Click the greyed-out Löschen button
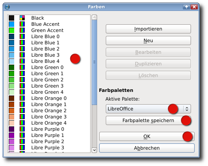This screenshot has width=208, height=166. 148,76
